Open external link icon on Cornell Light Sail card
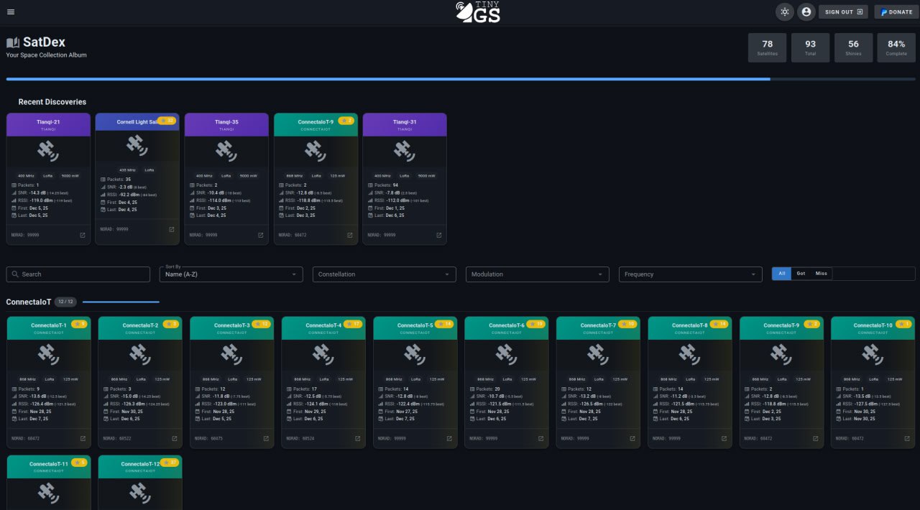Viewport: 920px width, 510px height. point(171,230)
